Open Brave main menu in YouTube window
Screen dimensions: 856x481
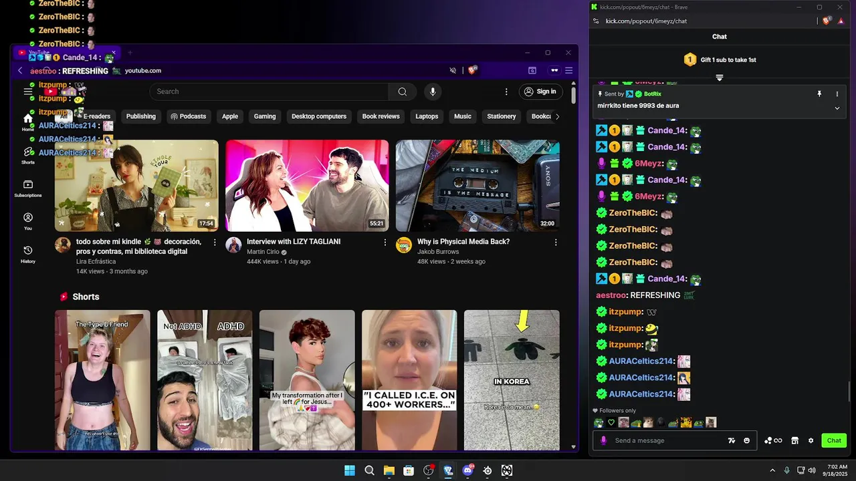point(569,70)
